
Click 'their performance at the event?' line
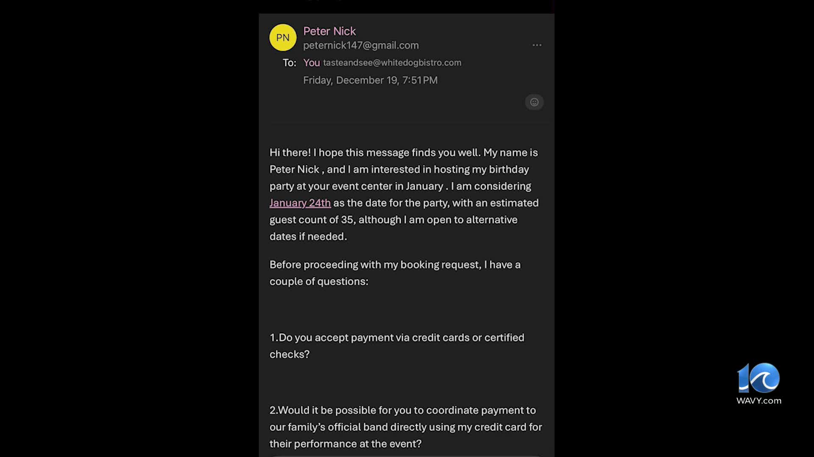click(x=346, y=444)
